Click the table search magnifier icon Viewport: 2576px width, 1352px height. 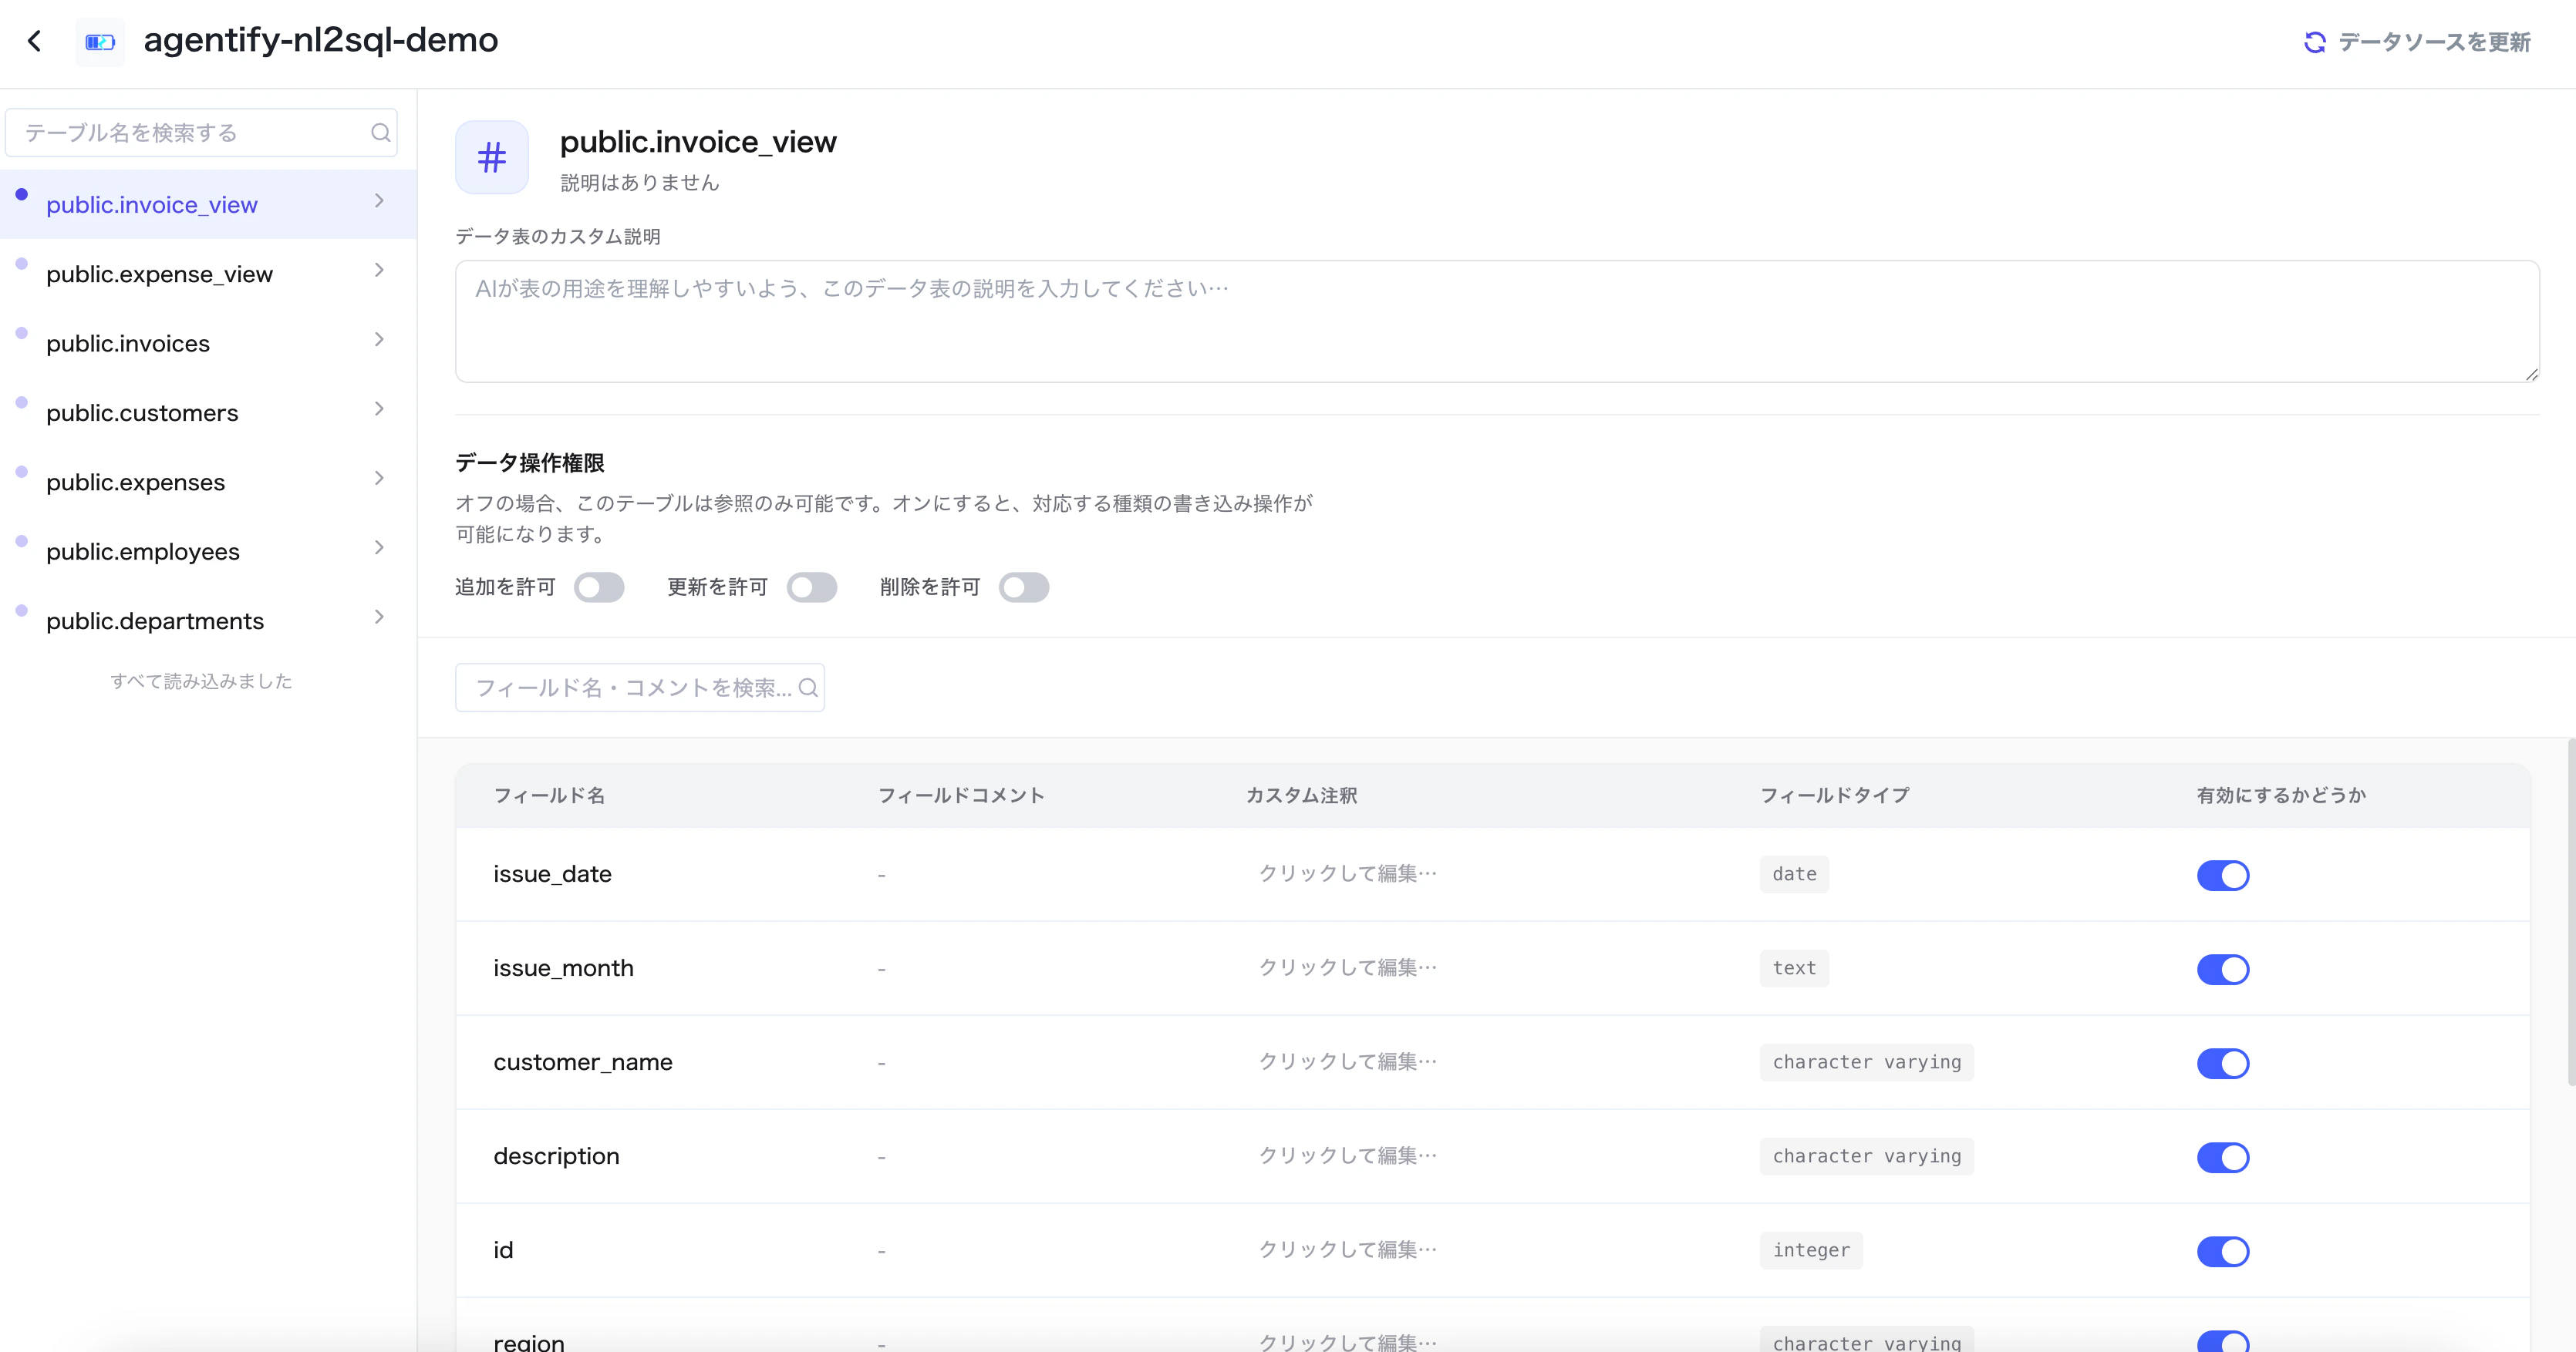pyautogui.click(x=380, y=133)
